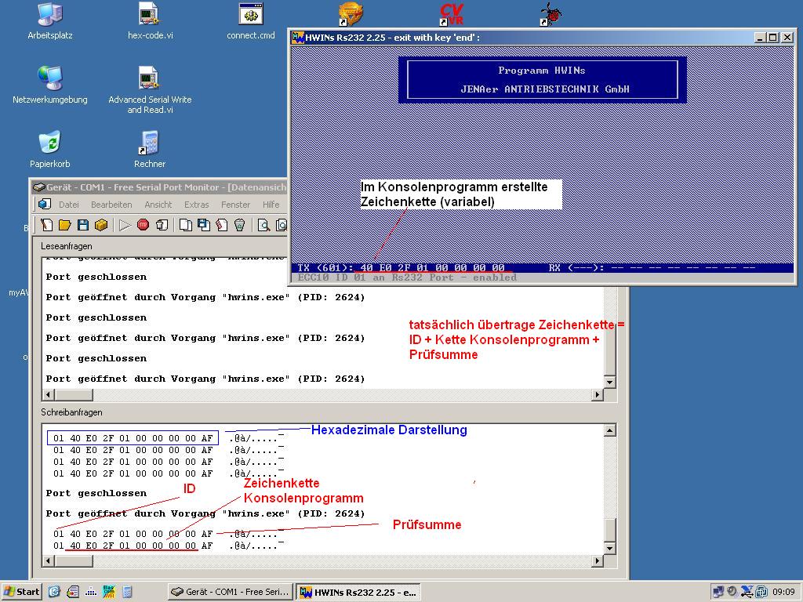
Task: Select the orange shield desktop shortcut icon
Action: pyautogui.click(x=351, y=14)
